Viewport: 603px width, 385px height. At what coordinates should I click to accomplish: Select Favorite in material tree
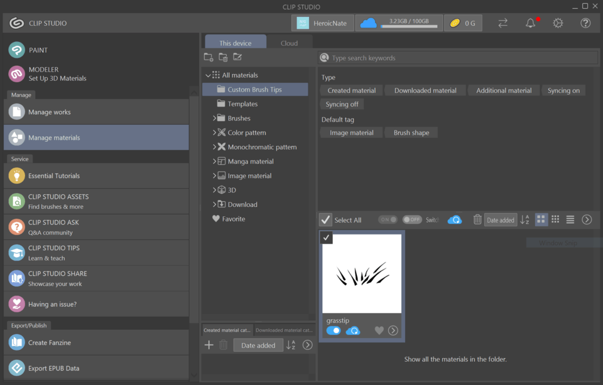point(229,219)
